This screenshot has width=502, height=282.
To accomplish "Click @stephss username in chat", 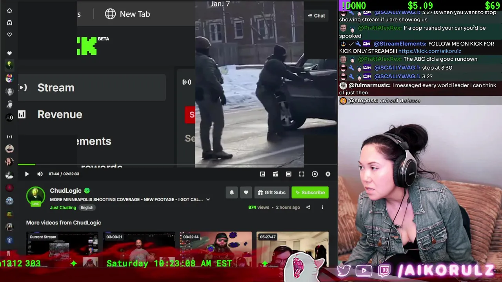I will [x=363, y=101].
